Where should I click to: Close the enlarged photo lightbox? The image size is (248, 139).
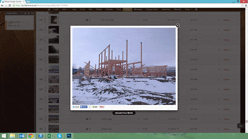pyautogui.click(x=177, y=25)
